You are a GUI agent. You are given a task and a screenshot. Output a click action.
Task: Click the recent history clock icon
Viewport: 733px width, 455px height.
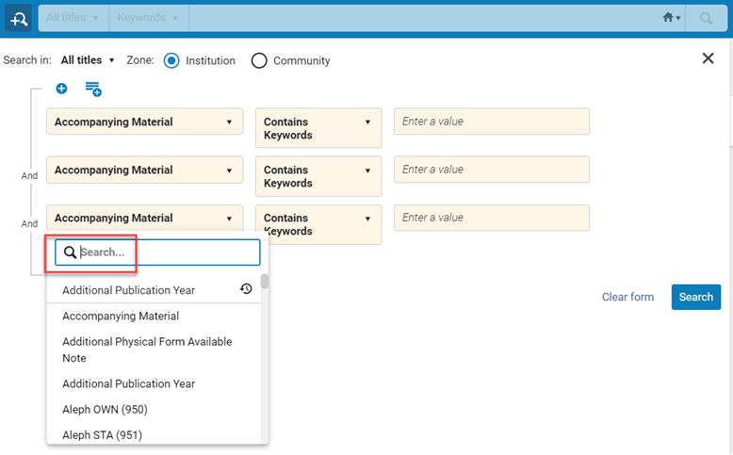tap(246, 288)
